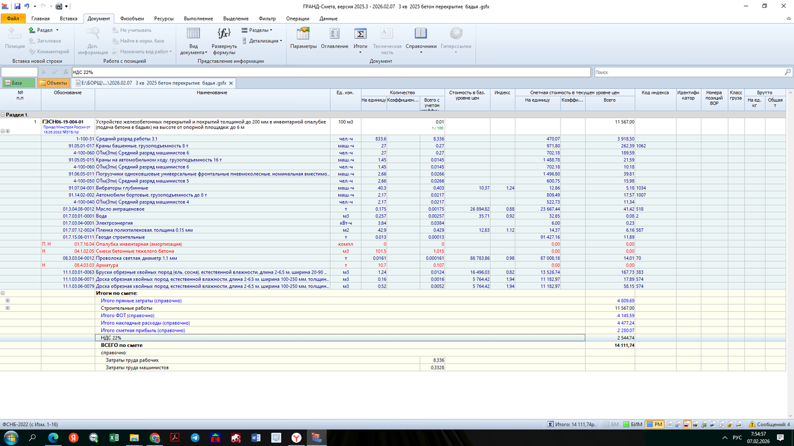This screenshot has height=446, width=794.
Task: Open the Итоги summary dropdown
Action: click(361, 41)
